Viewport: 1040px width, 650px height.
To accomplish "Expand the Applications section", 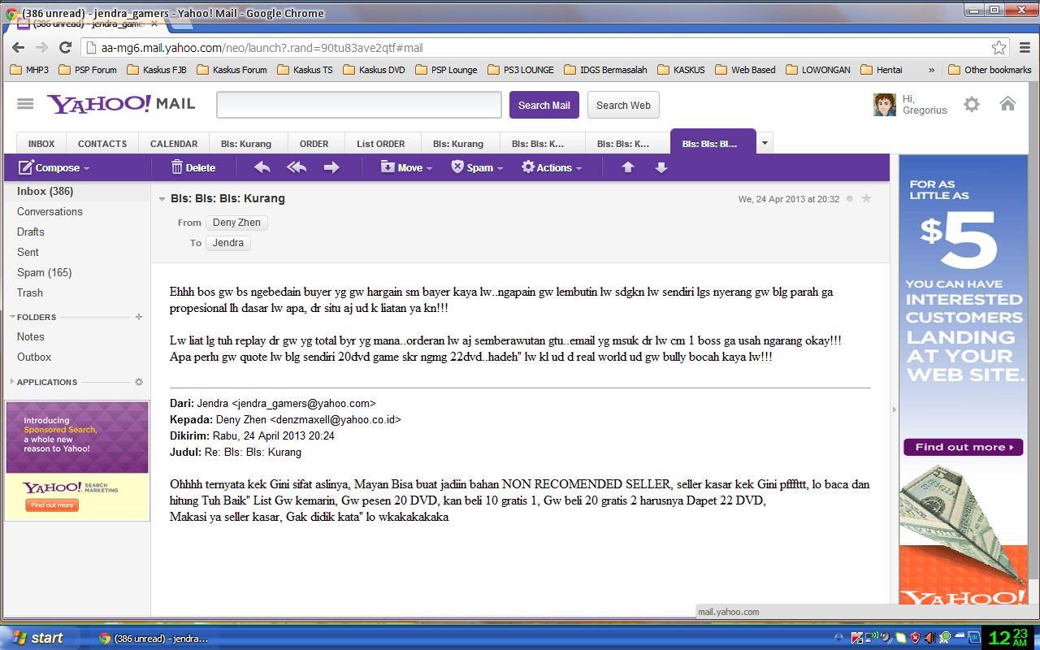I will (x=12, y=382).
